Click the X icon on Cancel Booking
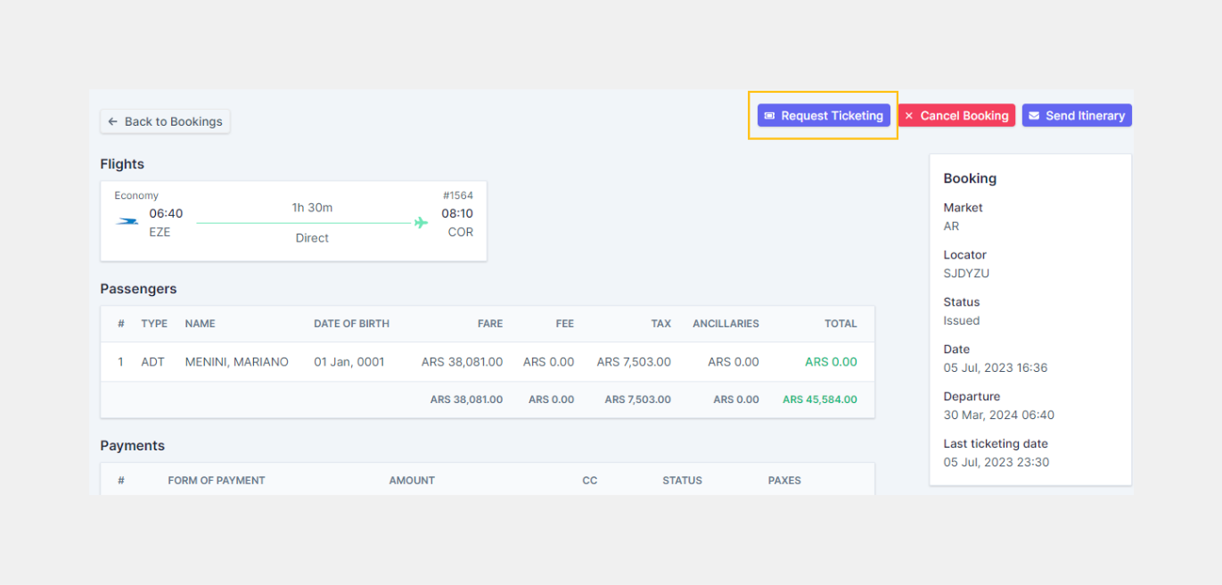The width and height of the screenshot is (1222, 585). (x=909, y=116)
